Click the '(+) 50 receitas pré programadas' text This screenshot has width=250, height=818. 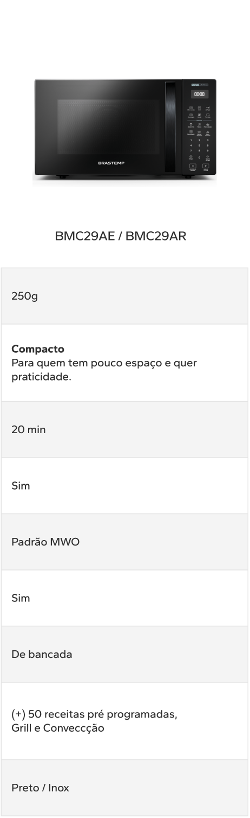(x=94, y=714)
